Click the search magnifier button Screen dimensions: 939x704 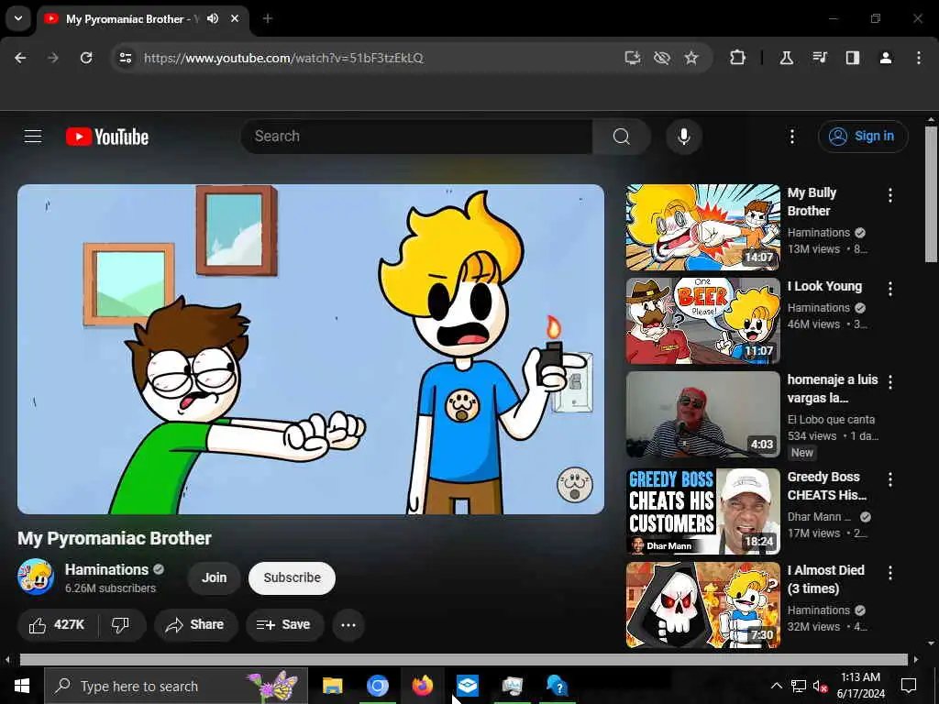pyautogui.click(x=621, y=137)
